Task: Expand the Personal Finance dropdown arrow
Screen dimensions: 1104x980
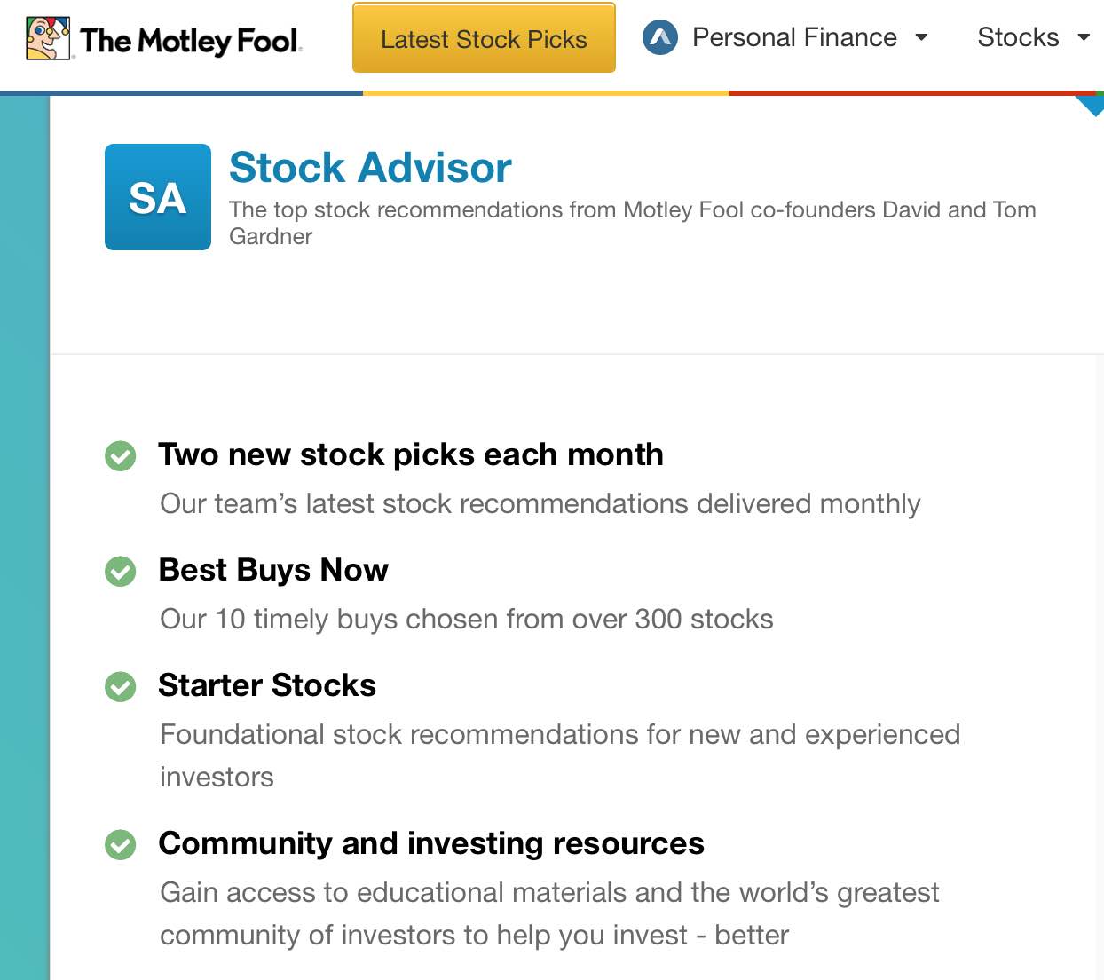Action: [x=921, y=37]
